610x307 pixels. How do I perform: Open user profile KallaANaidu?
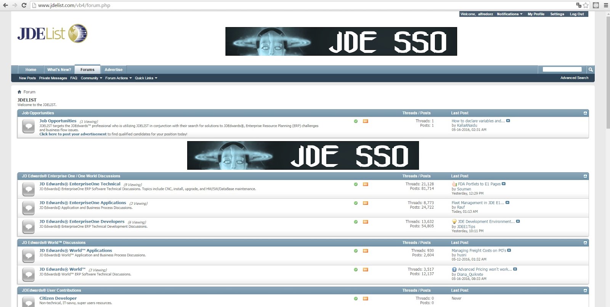[467, 125]
